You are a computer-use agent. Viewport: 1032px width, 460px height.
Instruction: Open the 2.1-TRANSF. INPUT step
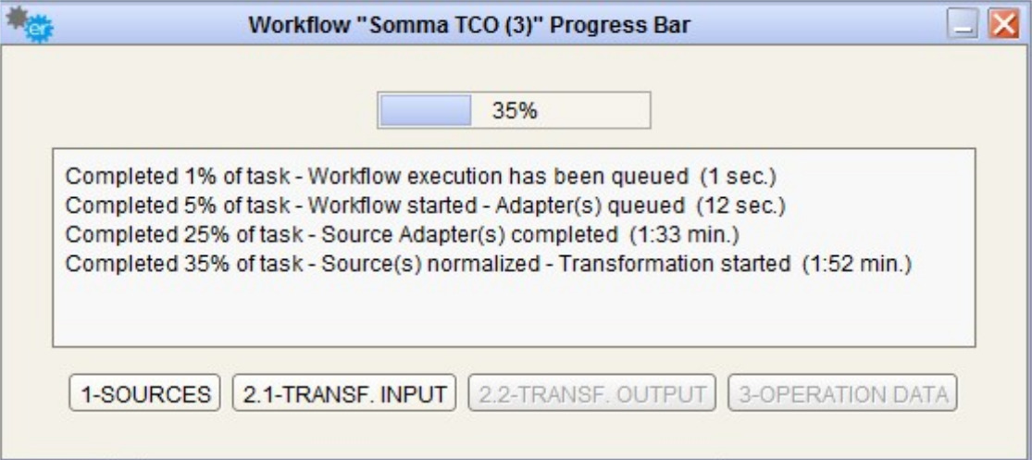[344, 394]
